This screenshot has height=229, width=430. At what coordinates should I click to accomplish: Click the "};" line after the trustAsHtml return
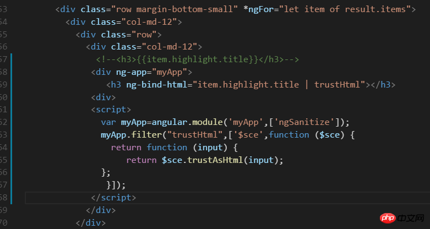pyautogui.click(x=106, y=172)
